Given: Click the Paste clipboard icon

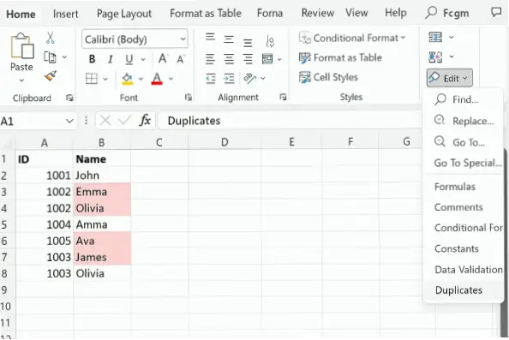Looking at the screenshot, I should pos(22,45).
